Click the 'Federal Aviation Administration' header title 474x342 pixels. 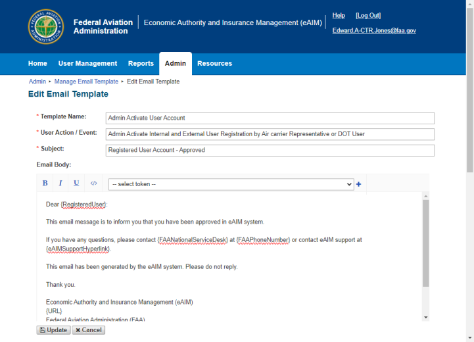click(103, 26)
